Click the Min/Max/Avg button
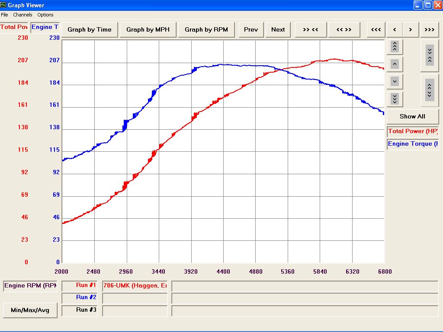Screen dimensions: 443x332 30,310
